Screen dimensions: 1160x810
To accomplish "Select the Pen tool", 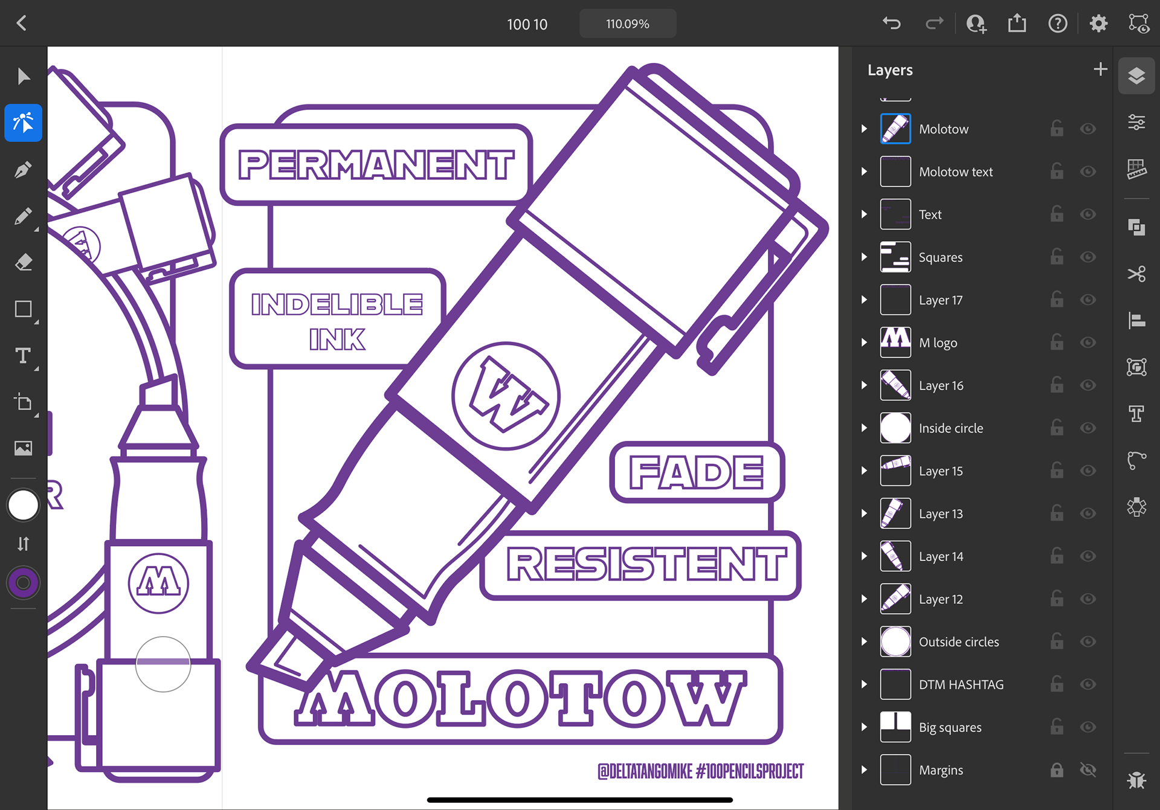I will pos(23,170).
